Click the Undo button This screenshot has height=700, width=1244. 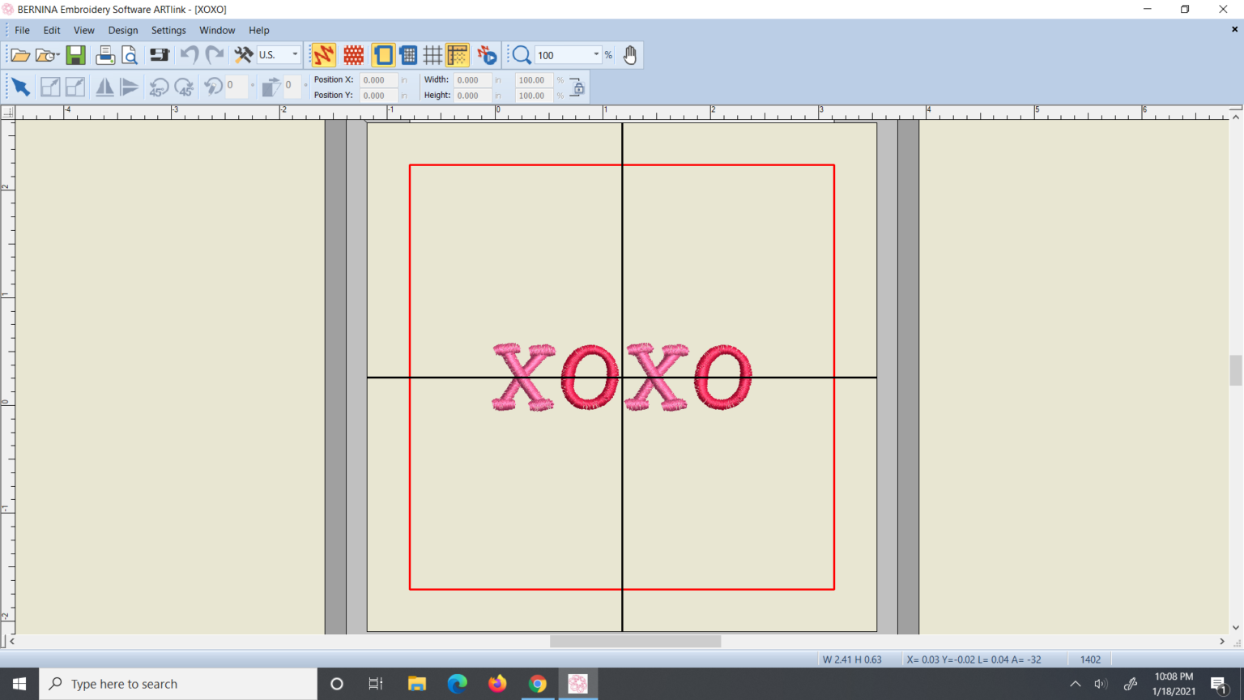click(x=188, y=54)
